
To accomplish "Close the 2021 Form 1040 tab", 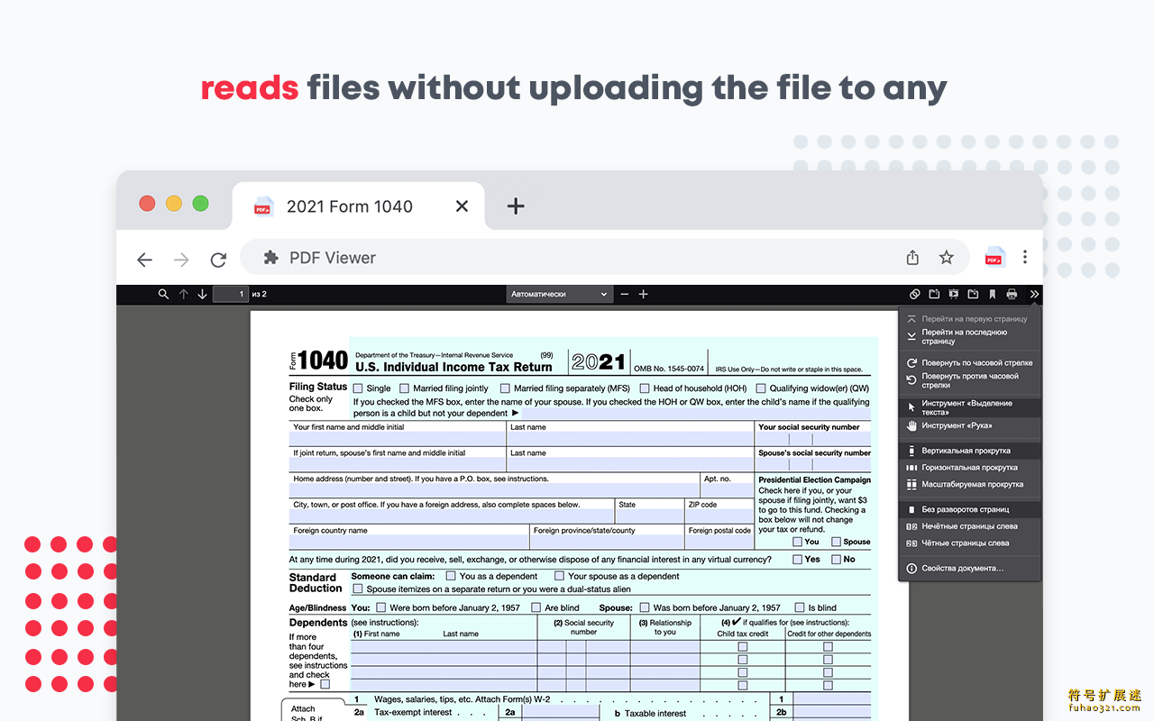I will coord(462,206).
